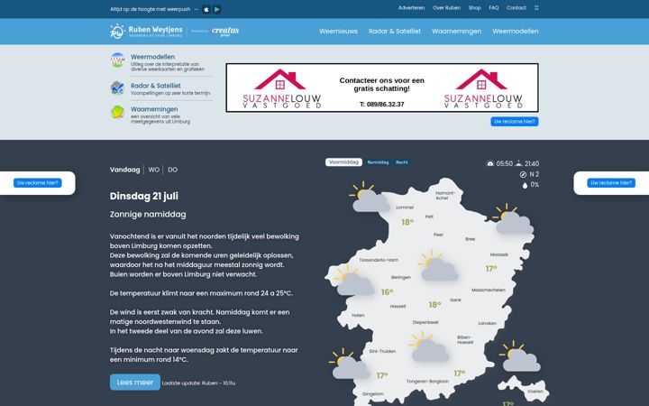
Task: Click the cloud-sun icon near Lommel
Action: pyautogui.click(x=370, y=198)
